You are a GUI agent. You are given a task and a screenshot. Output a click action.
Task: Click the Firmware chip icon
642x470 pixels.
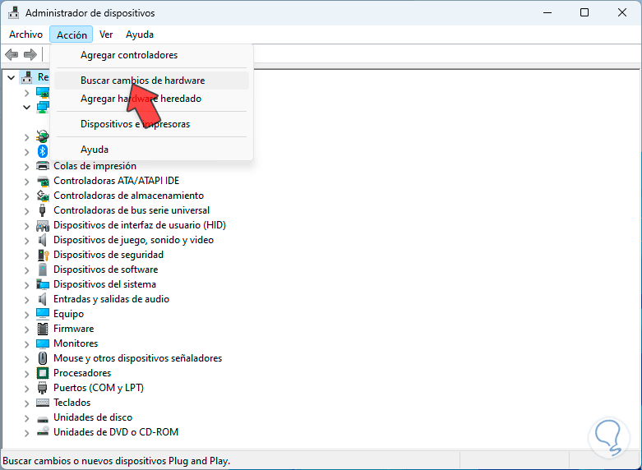[x=43, y=329]
